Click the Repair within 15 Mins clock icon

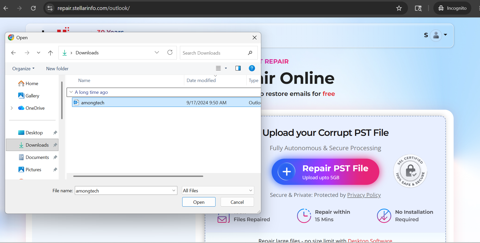pyautogui.click(x=304, y=216)
